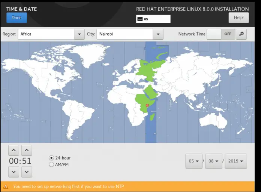Screen dimensions: 261x192
Task: Click the keyboard layout icon
Action: 140,19
